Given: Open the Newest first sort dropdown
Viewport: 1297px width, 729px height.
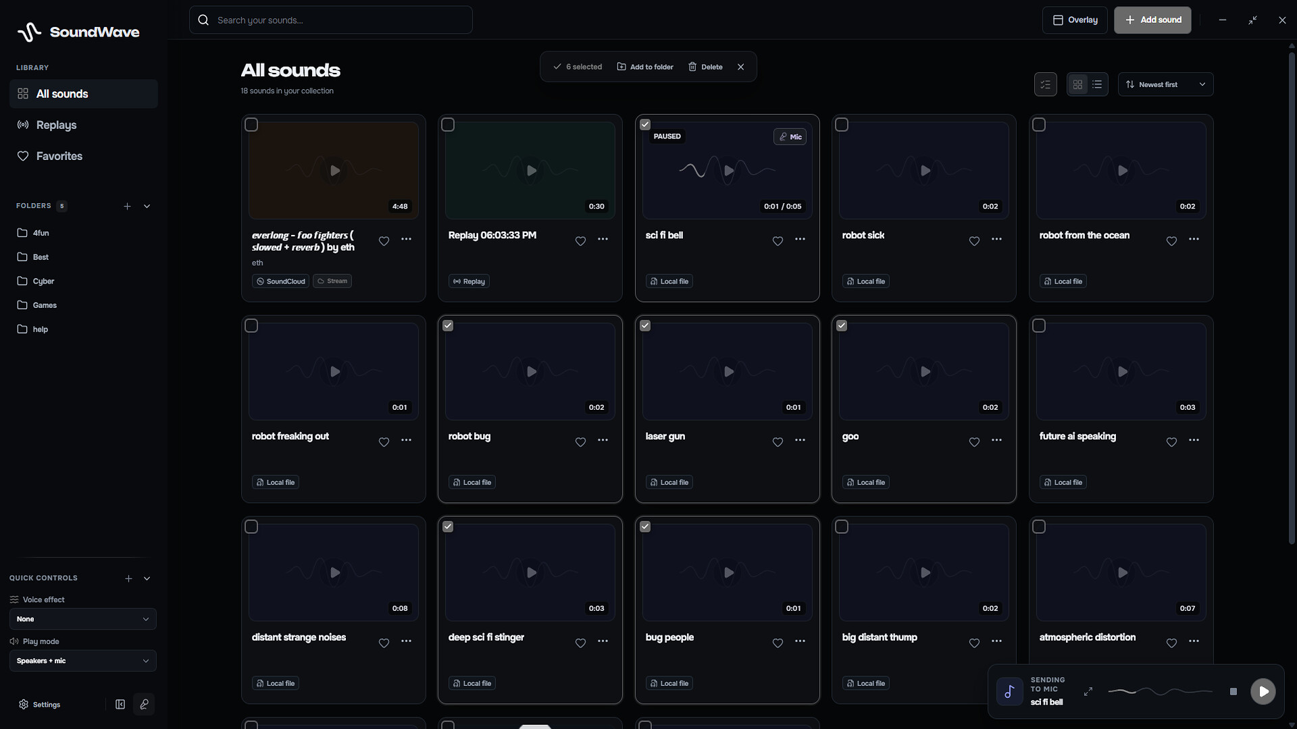Looking at the screenshot, I should (x=1166, y=84).
